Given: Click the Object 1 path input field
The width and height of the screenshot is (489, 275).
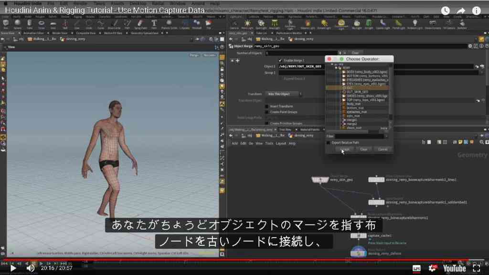Looking at the screenshot, I should coord(376,66).
